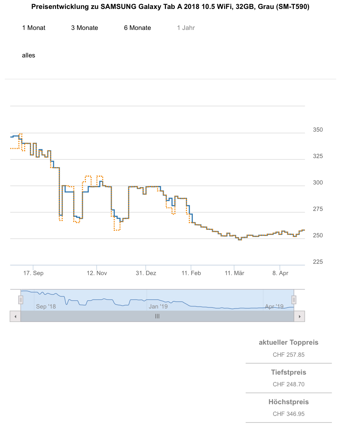Click the greyed 1 Jahr range option
This screenshot has height=430, width=341.
186,28
